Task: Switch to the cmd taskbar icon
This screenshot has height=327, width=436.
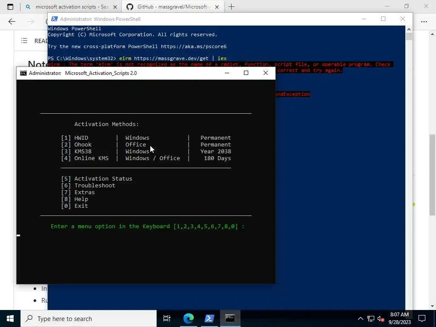Action: pyautogui.click(x=230, y=318)
